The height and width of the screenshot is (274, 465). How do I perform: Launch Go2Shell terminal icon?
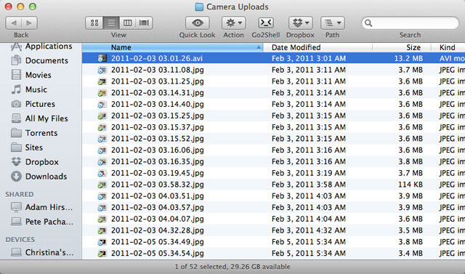[x=266, y=23]
